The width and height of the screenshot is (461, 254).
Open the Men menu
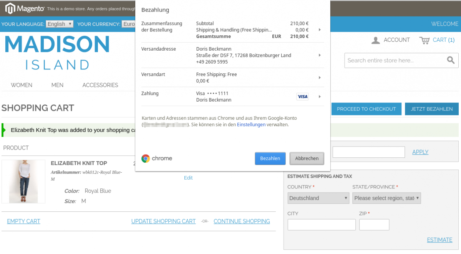pyautogui.click(x=57, y=85)
